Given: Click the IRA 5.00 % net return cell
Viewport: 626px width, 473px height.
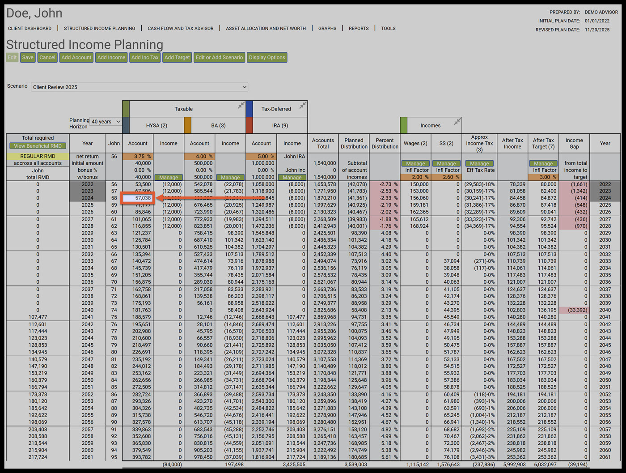Looking at the screenshot, I should [261, 157].
